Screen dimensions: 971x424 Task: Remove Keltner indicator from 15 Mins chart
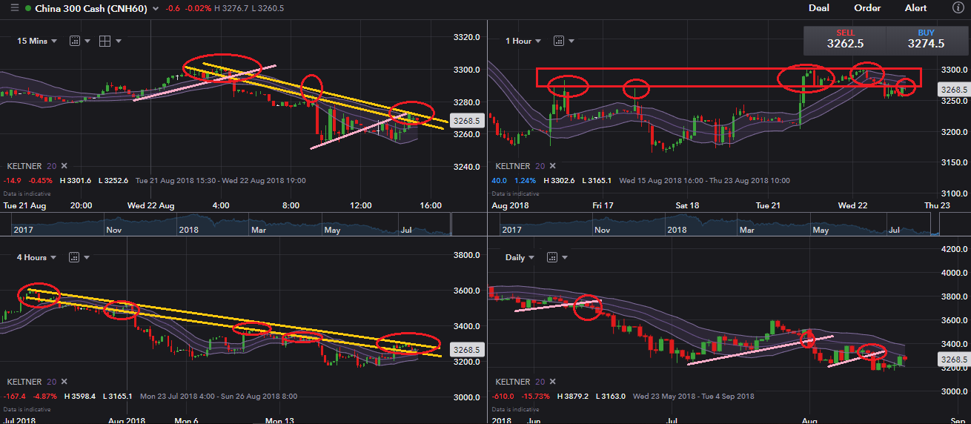point(64,166)
